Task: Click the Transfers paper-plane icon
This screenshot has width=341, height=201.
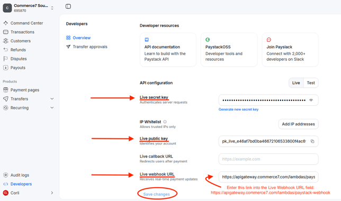Action: pos(6,99)
